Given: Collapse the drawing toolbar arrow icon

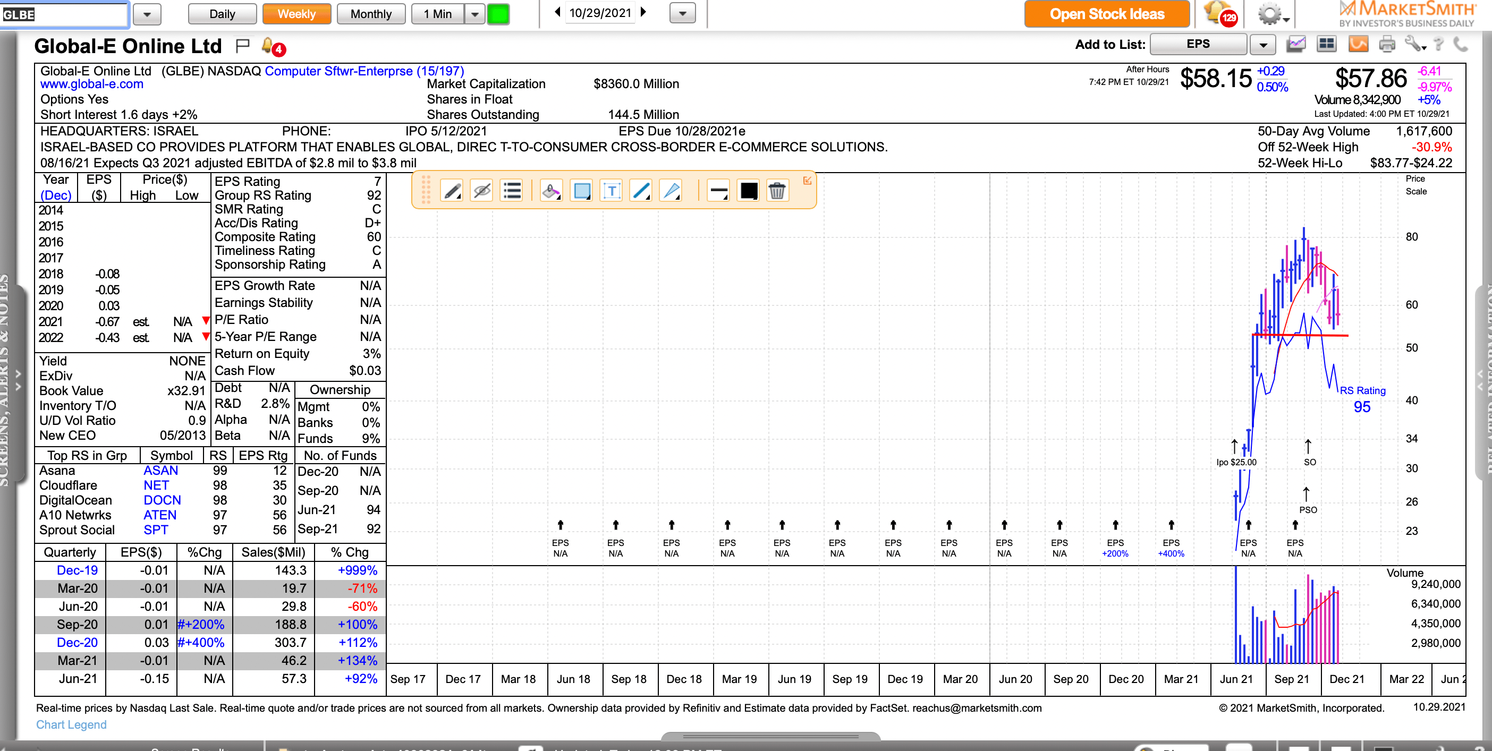Looking at the screenshot, I should (x=807, y=181).
